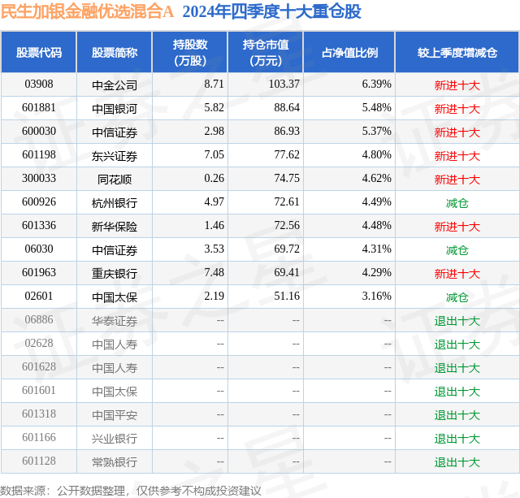Click stock code 06030
The width and height of the screenshot is (520, 498).
39,249
